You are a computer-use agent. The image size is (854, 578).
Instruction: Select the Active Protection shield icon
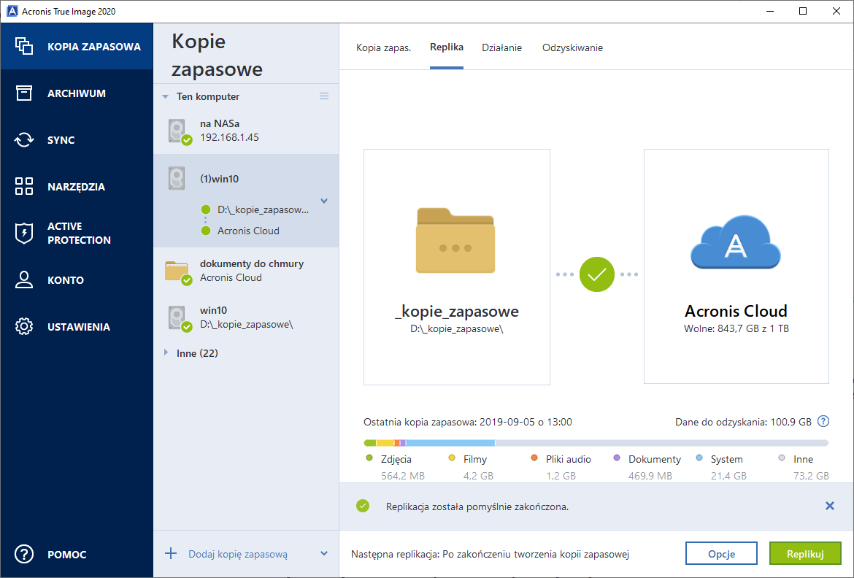coord(24,234)
